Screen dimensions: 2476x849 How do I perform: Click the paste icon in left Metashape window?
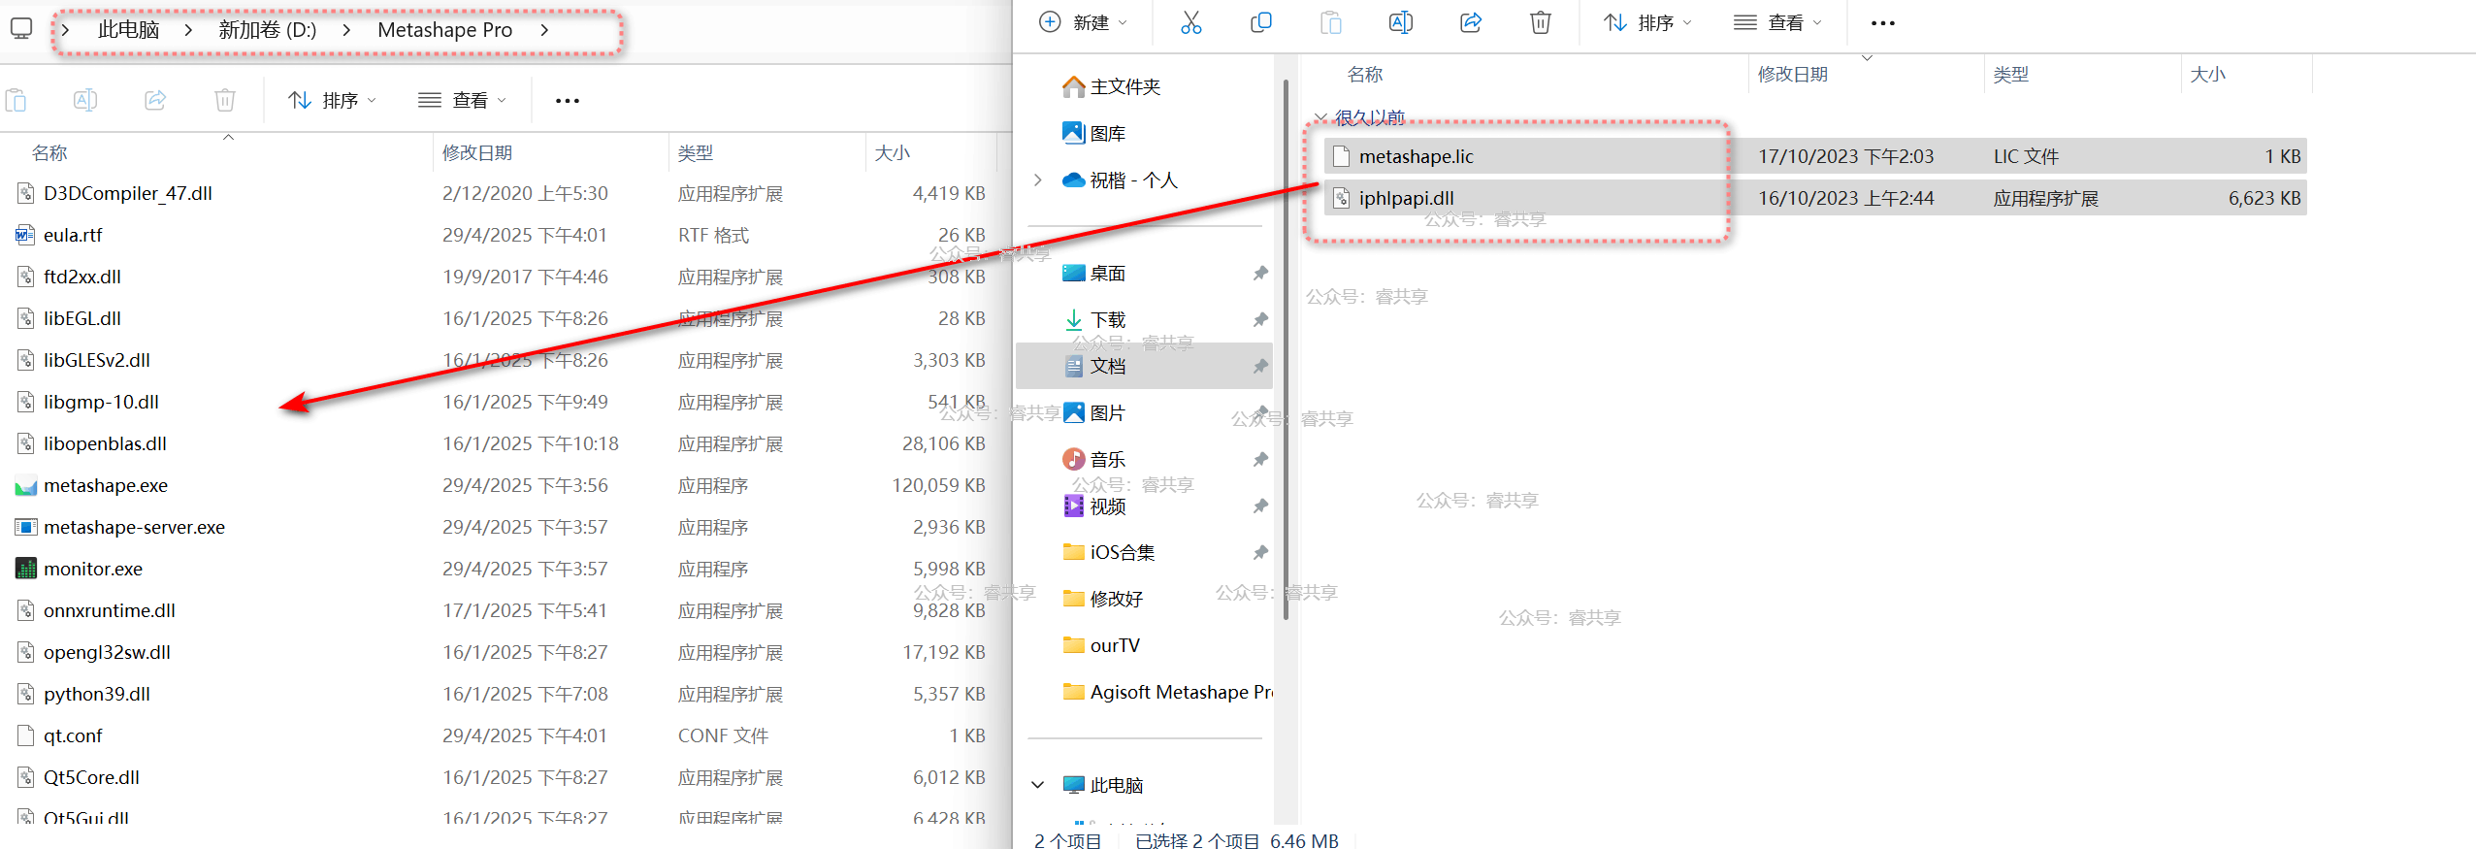16,100
